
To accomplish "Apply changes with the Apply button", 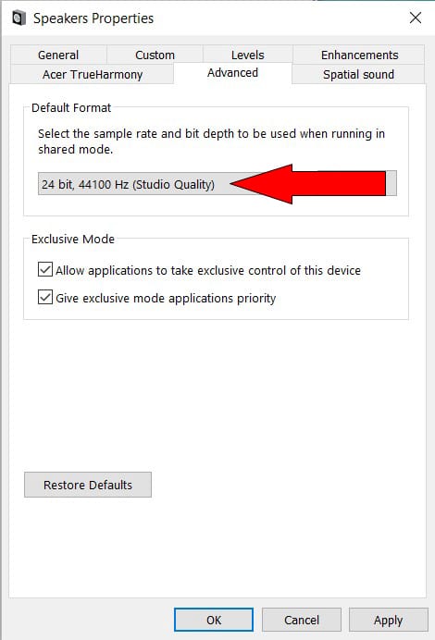I will pos(388,620).
